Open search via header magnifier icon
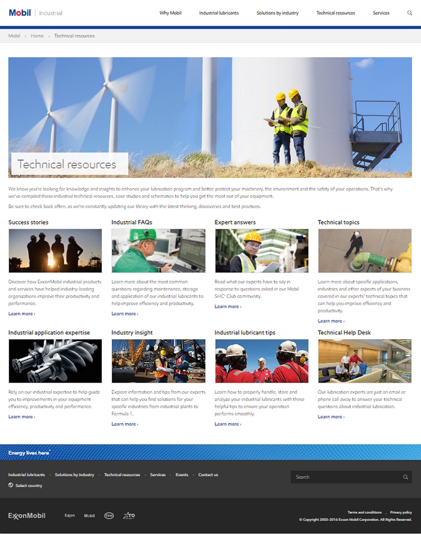The width and height of the screenshot is (421, 534). pos(410,13)
